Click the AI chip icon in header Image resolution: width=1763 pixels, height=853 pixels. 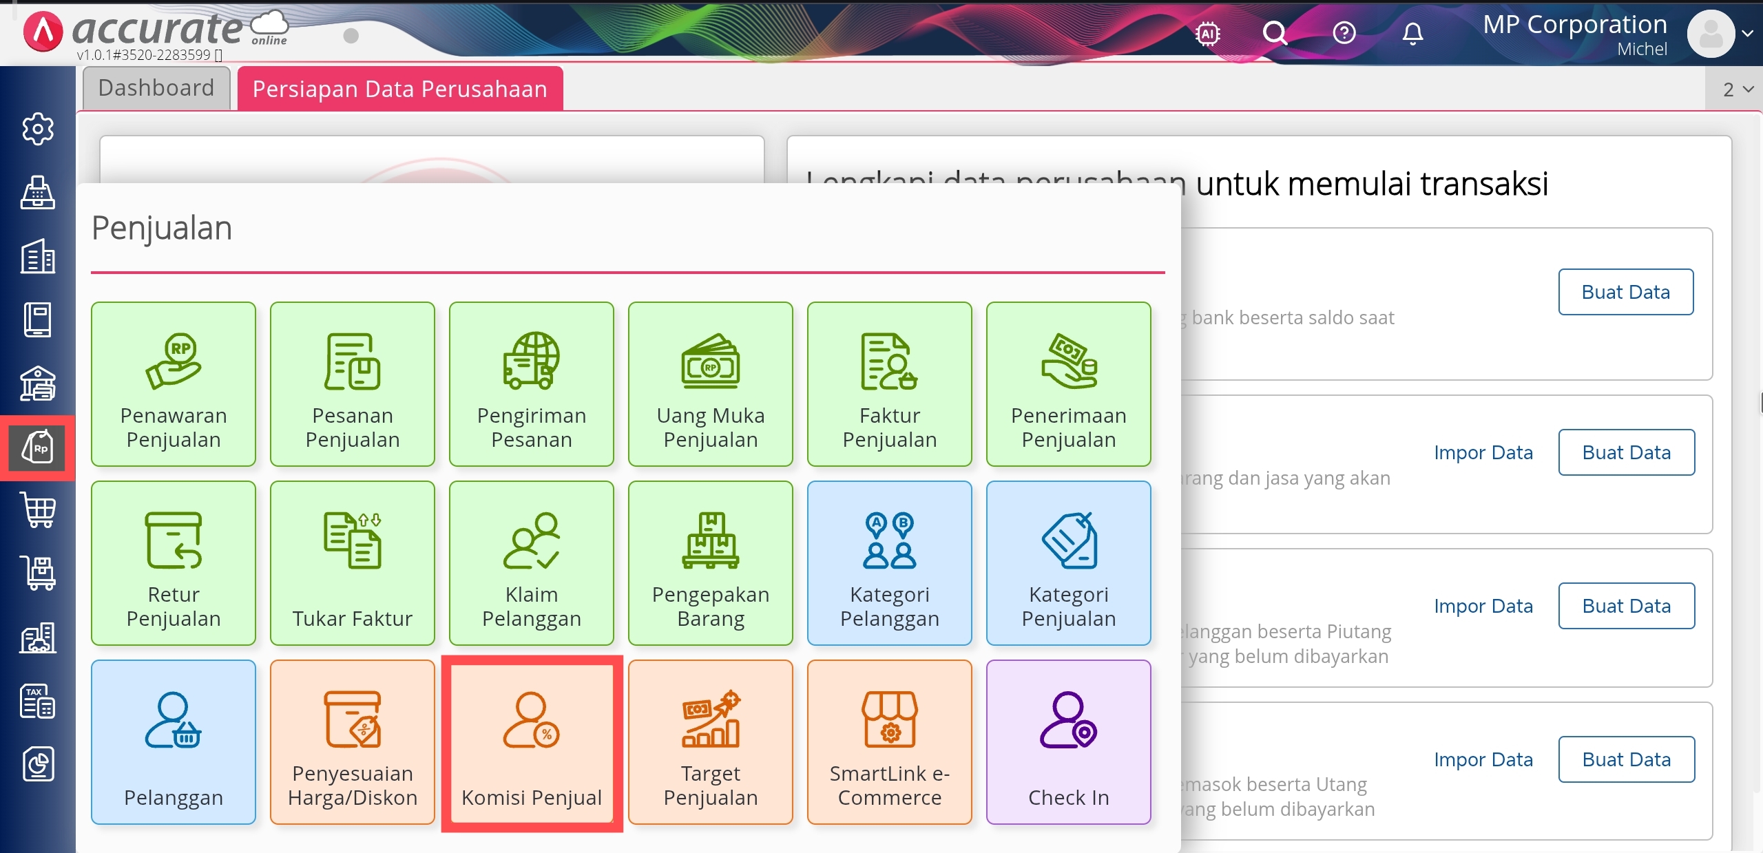[x=1208, y=33]
